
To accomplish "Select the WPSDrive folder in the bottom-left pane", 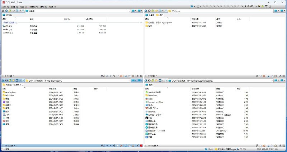I will click(9, 95).
